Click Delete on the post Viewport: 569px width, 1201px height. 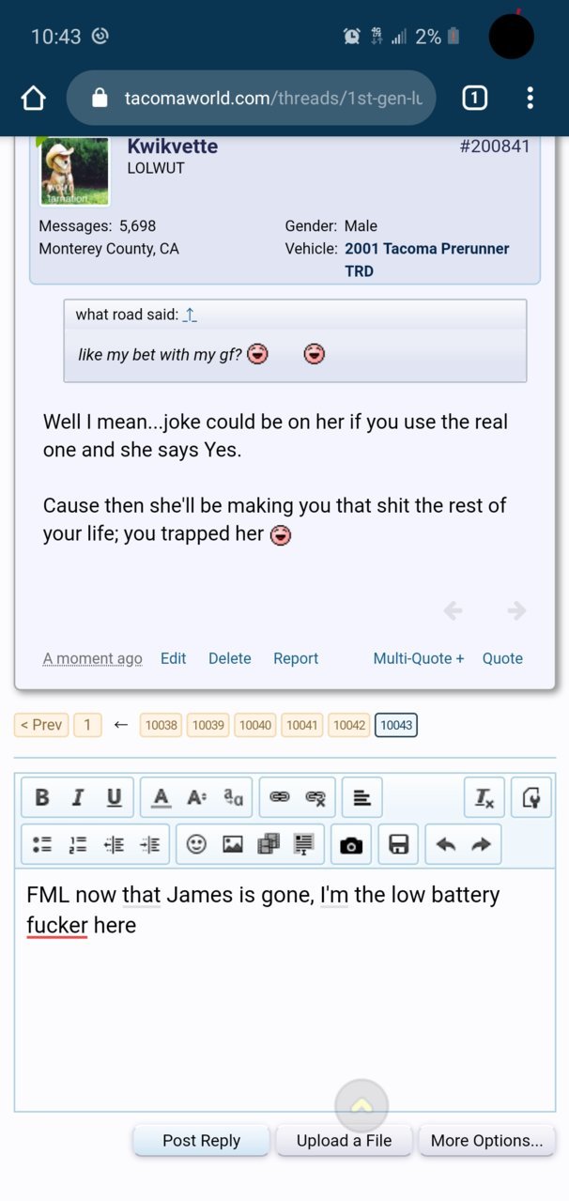coord(230,658)
